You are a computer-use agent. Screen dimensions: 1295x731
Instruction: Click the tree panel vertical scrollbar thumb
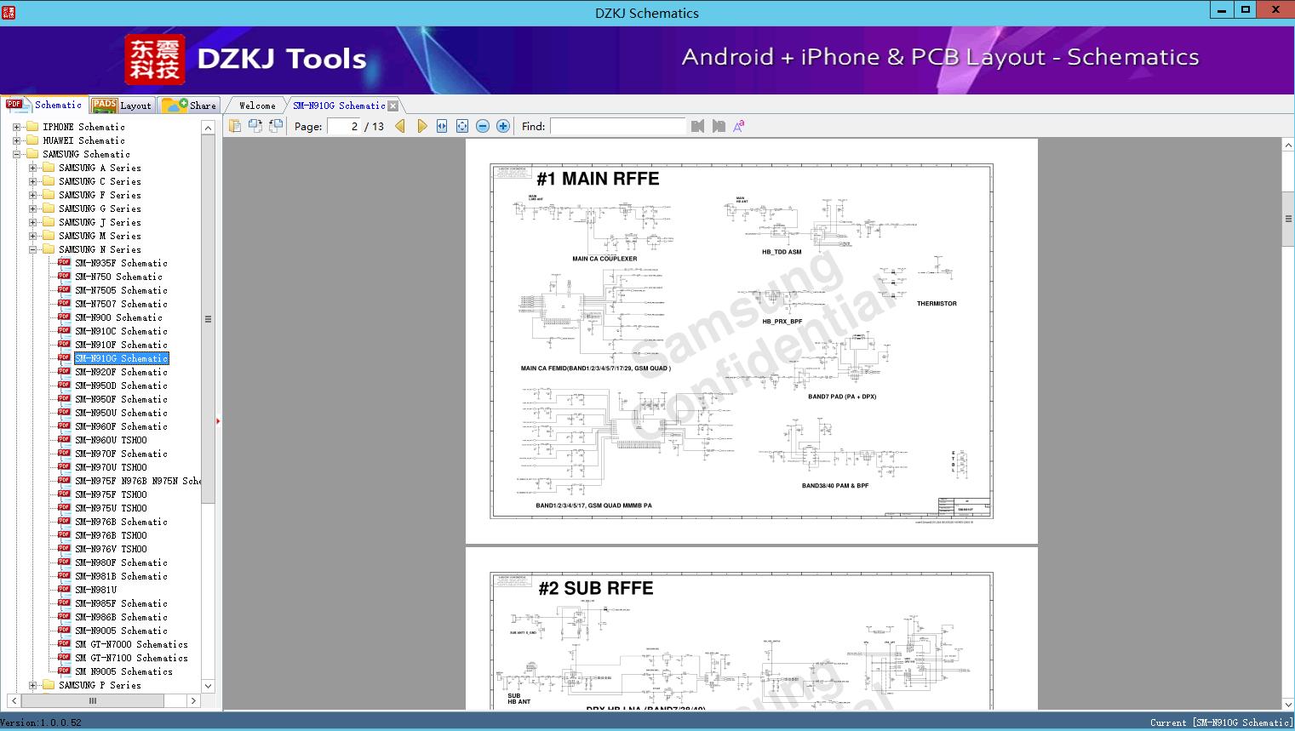pos(208,319)
